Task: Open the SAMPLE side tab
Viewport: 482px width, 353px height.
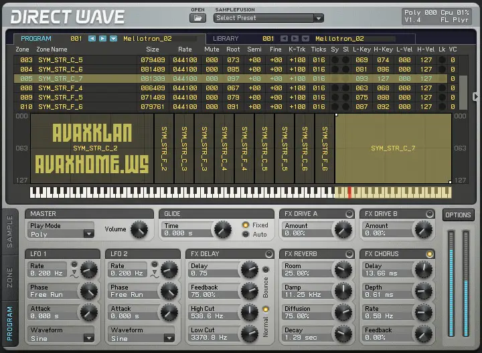Action: [x=10, y=232]
